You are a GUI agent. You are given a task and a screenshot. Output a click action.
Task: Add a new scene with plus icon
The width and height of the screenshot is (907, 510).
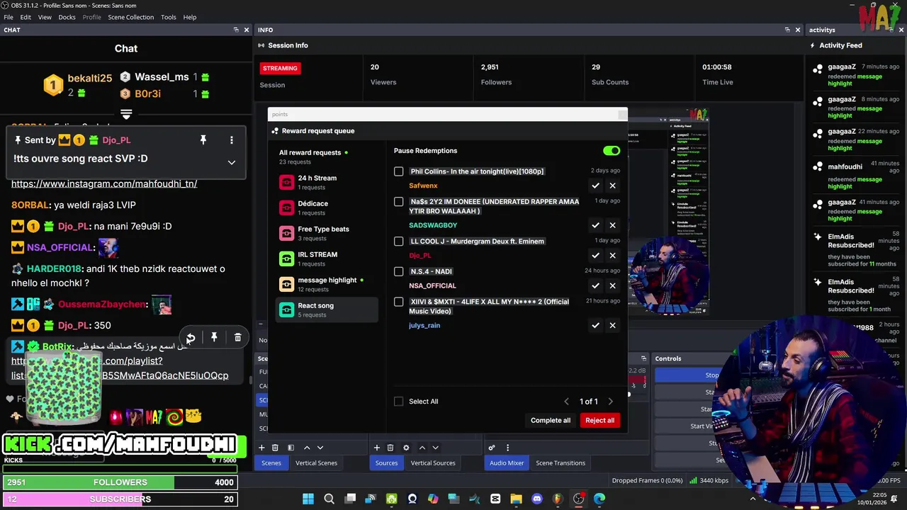(x=261, y=448)
